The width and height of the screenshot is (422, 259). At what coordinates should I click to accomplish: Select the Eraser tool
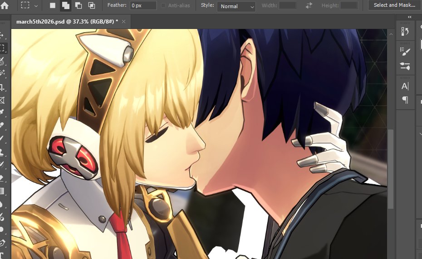click(2, 178)
